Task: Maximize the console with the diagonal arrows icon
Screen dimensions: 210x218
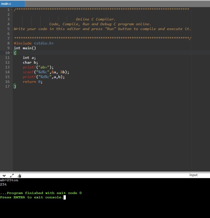Action: [x=12, y=176]
